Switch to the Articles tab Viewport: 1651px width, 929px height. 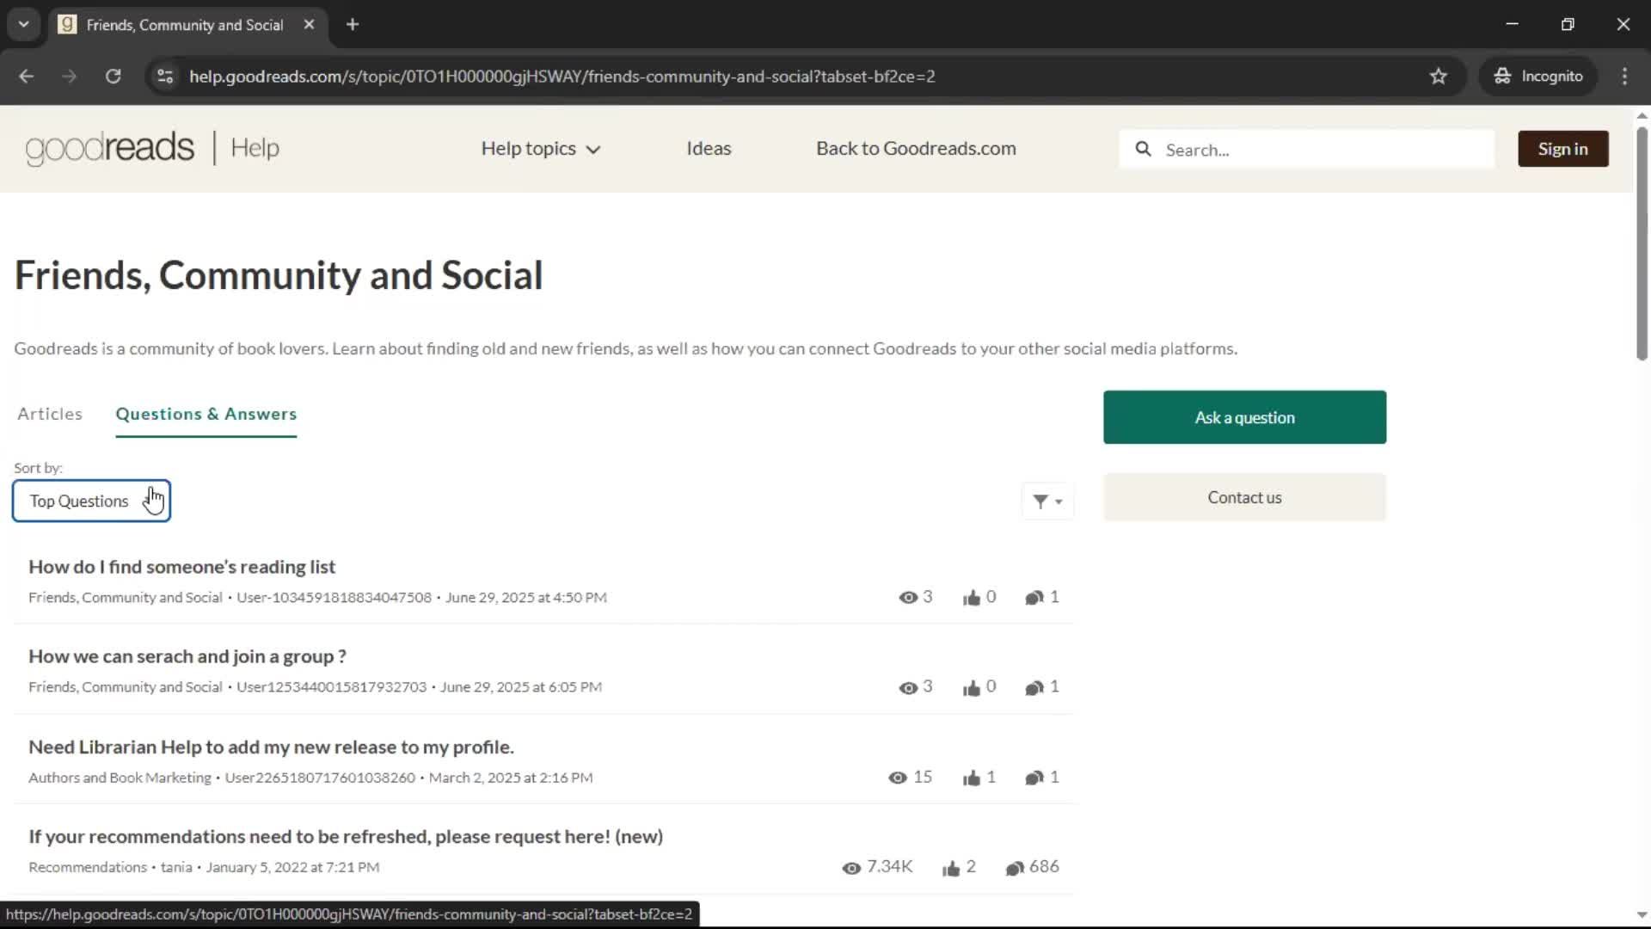pos(50,415)
